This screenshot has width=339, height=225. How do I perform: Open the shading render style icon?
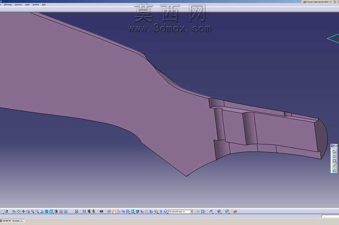(x=56, y=211)
